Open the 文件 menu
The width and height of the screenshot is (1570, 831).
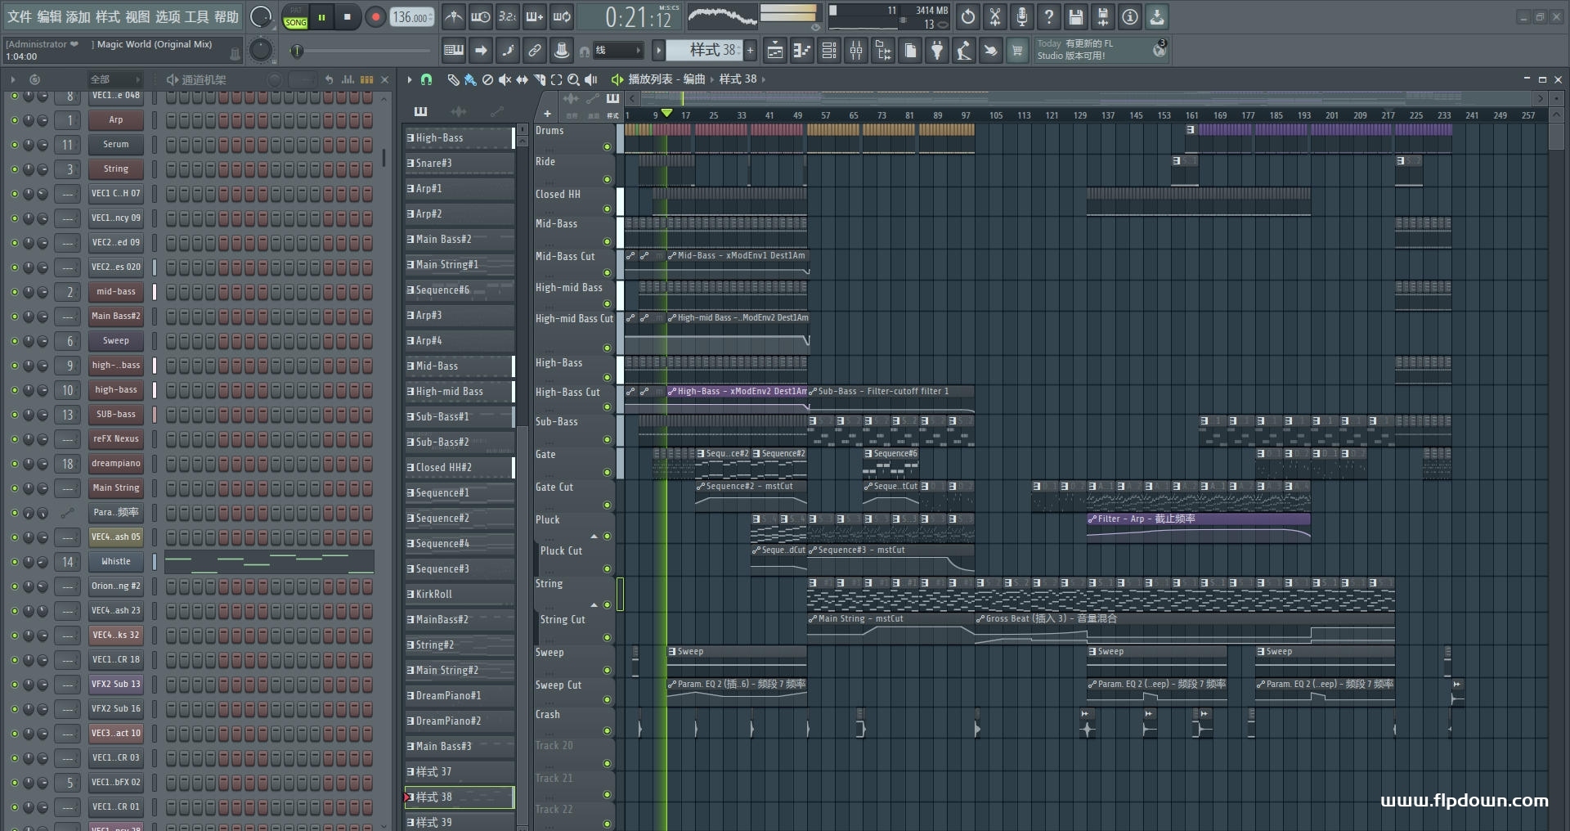coord(20,17)
